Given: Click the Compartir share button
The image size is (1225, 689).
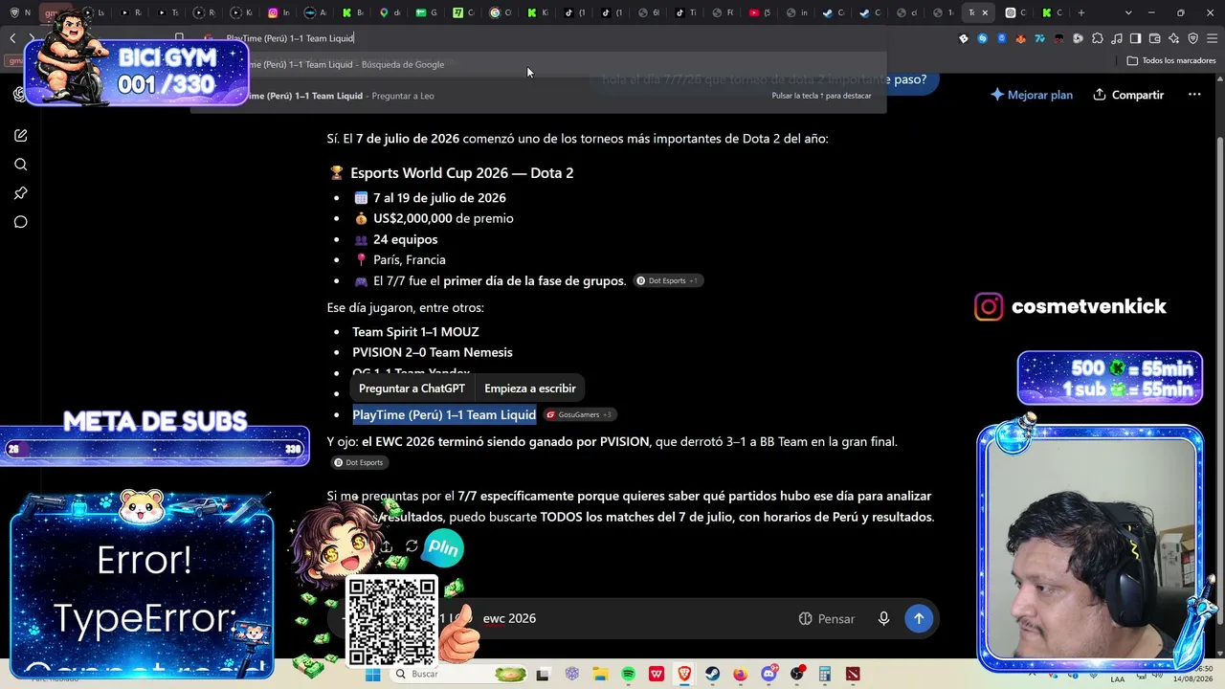Looking at the screenshot, I should (1128, 95).
